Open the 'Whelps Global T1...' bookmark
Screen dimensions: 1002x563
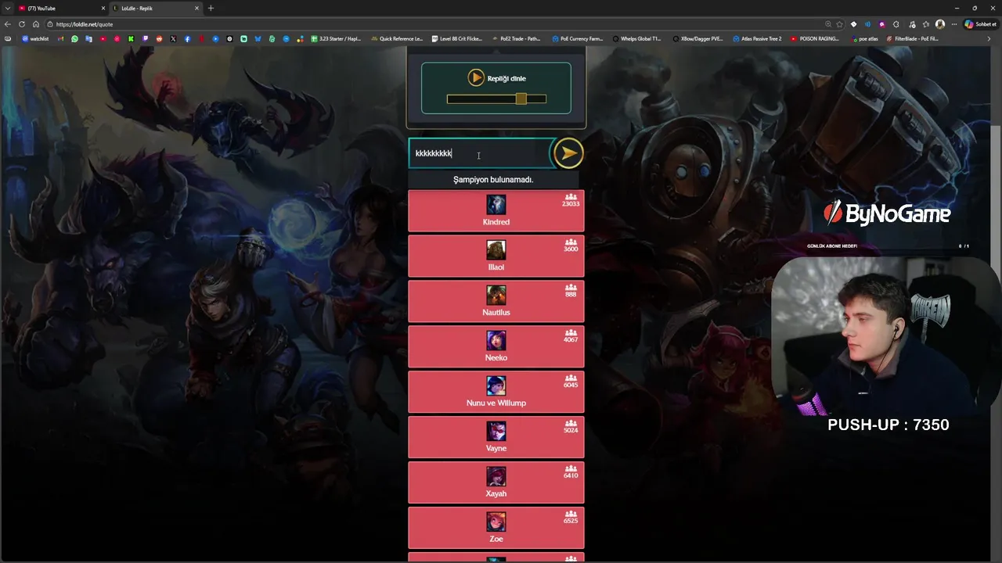[637, 38]
